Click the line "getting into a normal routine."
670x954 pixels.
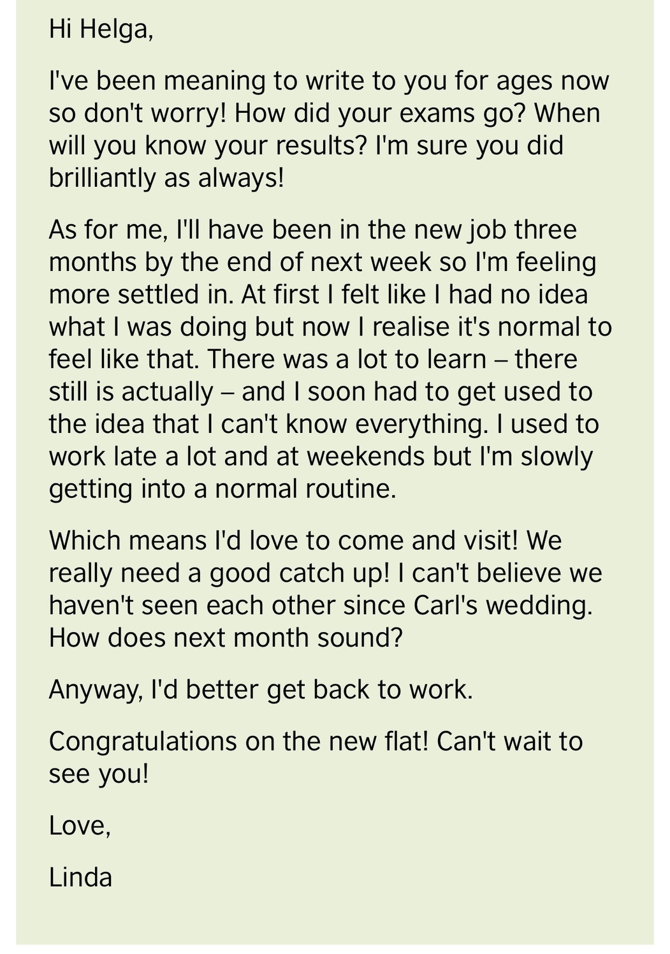(222, 489)
